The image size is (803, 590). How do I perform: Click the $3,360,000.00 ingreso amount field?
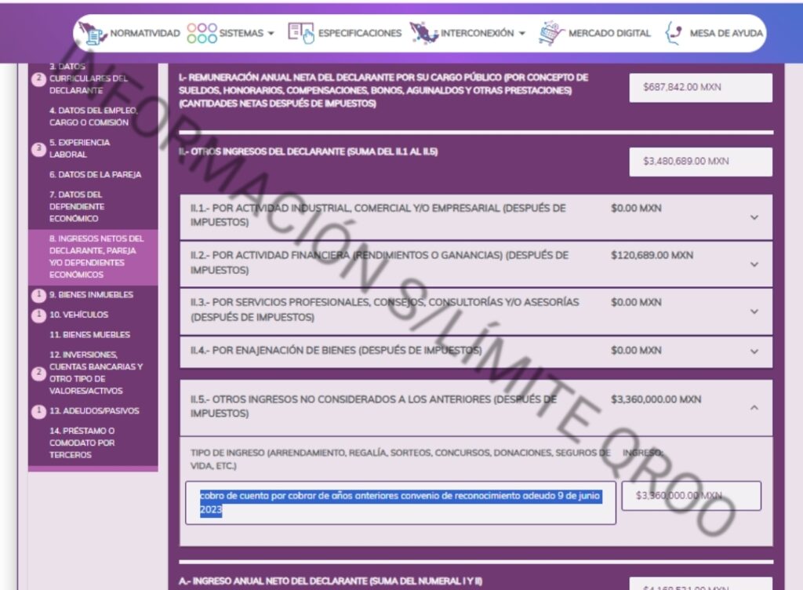[x=691, y=496]
